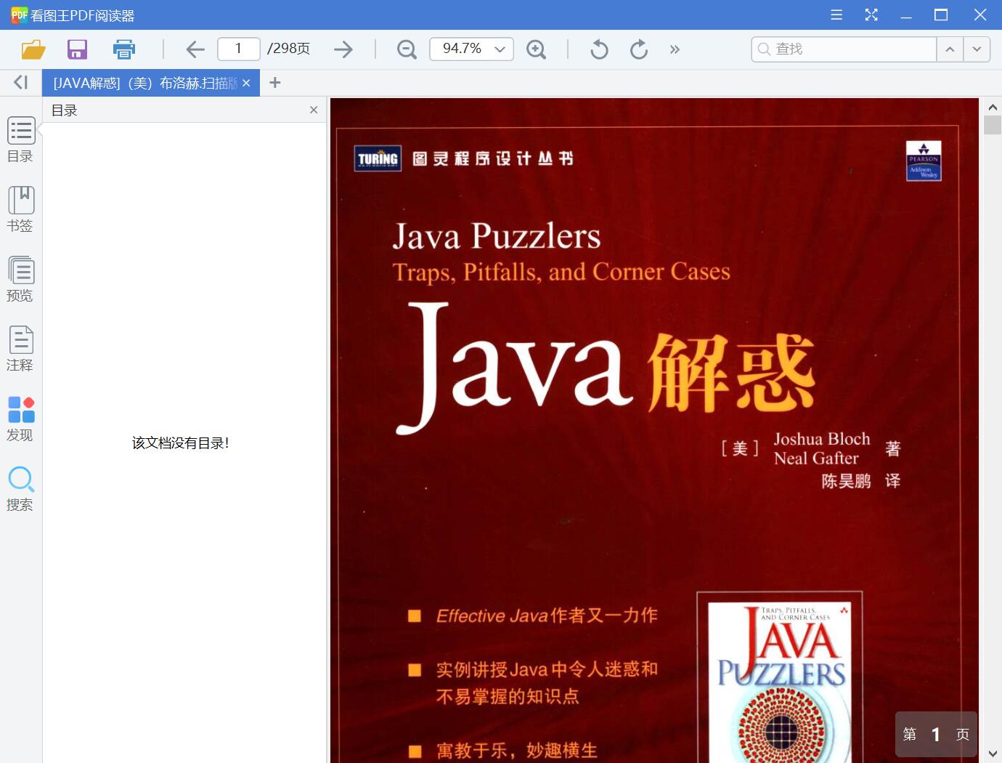1002x763 pixels.
Task: Rotate the page counterclockwise
Action: click(599, 49)
